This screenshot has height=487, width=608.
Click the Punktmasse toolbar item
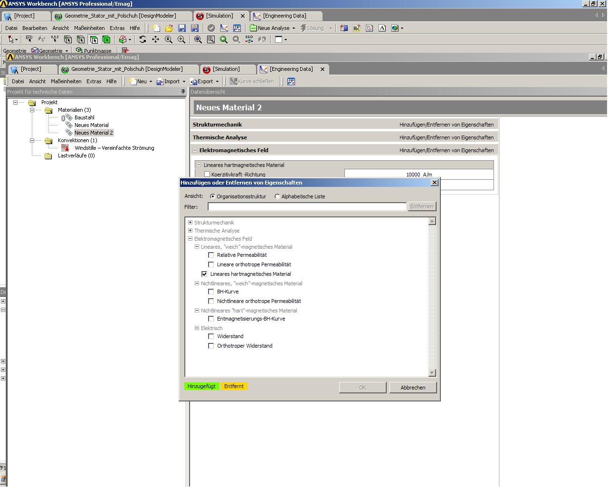pos(94,50)
